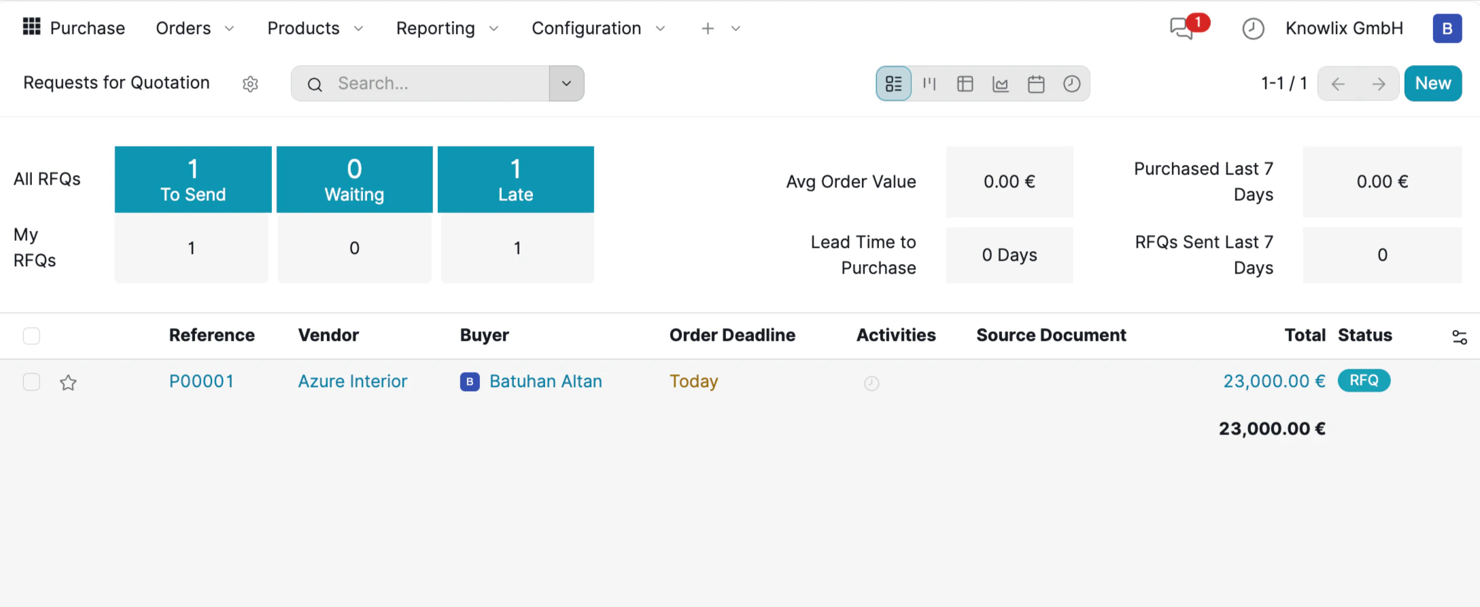Open vendor Azure Interior
1480x607 pixels.
pos(353,382)
